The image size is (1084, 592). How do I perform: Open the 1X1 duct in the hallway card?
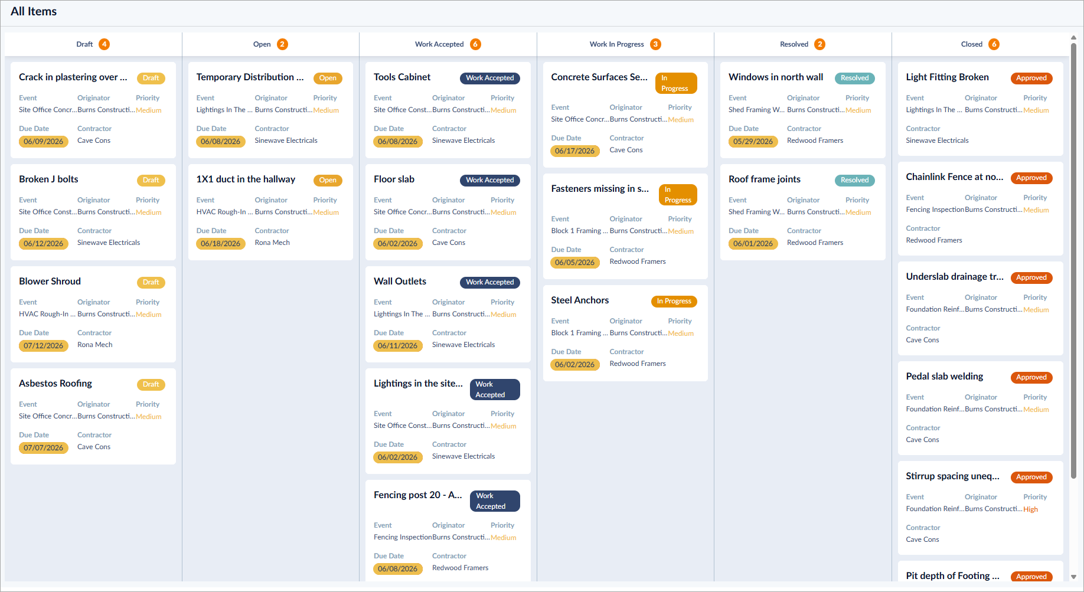(270, 212)
